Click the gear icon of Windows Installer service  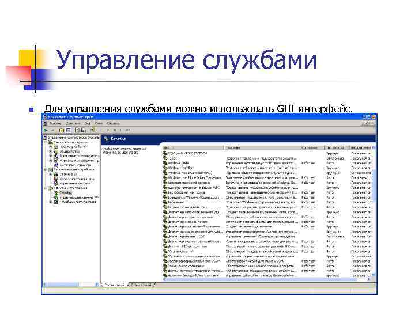[x=165, y=168]
